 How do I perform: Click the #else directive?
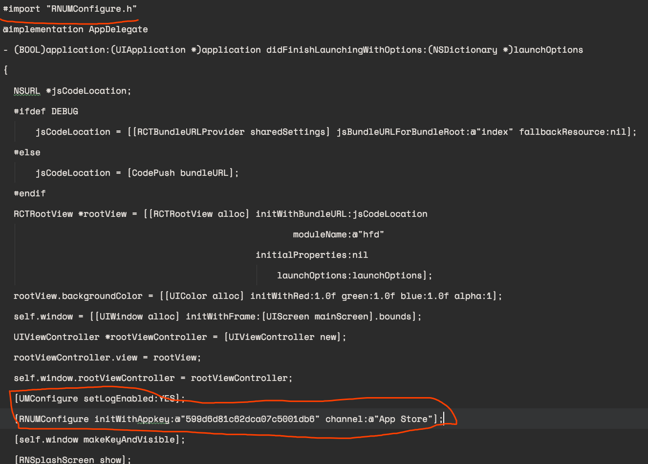pyautogui.click(x=27, y=152)
